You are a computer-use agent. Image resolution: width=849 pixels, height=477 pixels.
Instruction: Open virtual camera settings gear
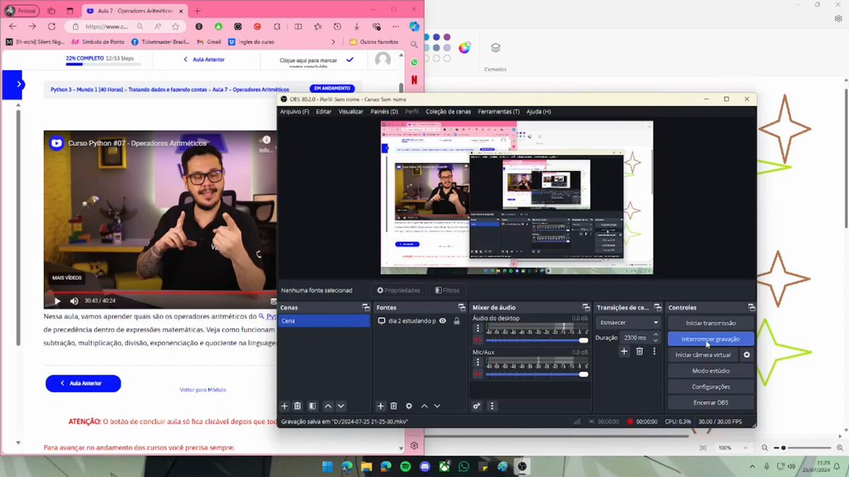pos(746,355)
